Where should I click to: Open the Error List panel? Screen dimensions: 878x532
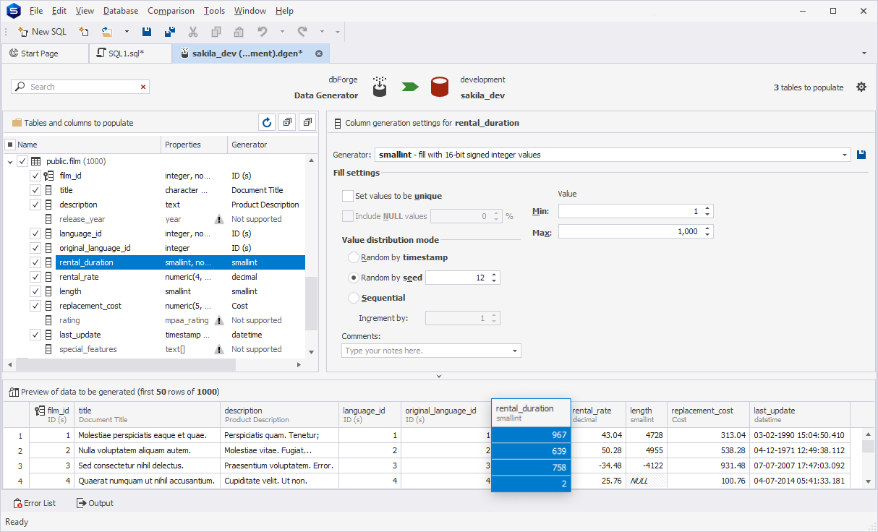(x=34, y=503)
